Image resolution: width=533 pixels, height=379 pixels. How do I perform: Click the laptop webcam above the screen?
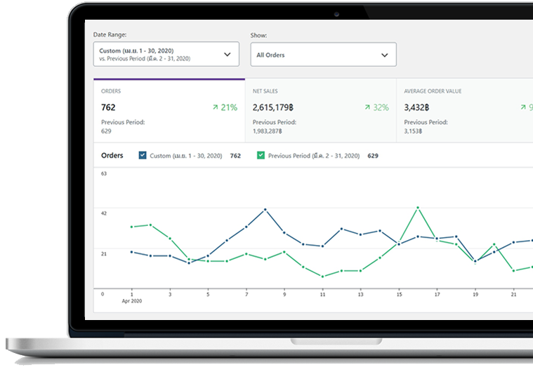(337, 14)
